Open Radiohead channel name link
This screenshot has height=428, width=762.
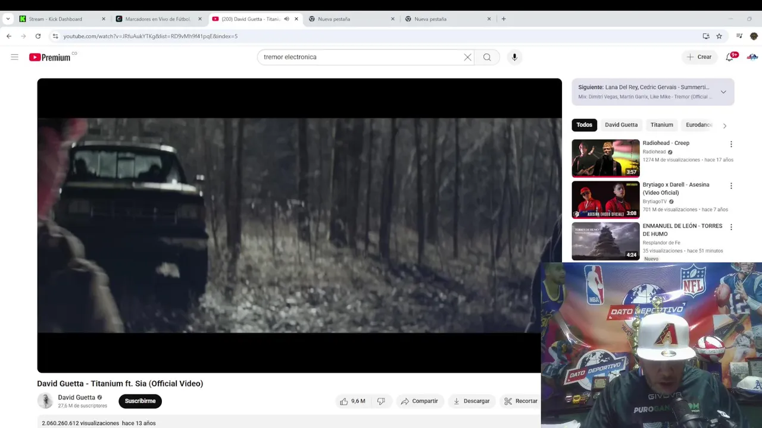coord(654,152)
